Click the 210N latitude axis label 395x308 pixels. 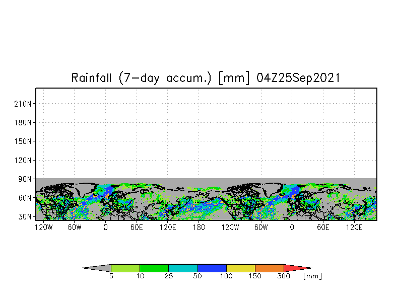click(x=23, y=104)
